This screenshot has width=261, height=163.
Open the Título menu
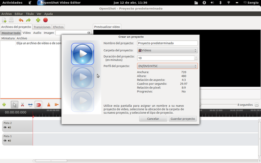click(x=30, y=14)
